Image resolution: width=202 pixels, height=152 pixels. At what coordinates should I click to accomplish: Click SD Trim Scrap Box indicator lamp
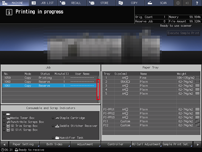(4, 126)
